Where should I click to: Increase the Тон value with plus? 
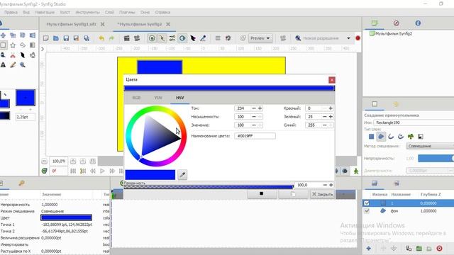coord(260,108)
